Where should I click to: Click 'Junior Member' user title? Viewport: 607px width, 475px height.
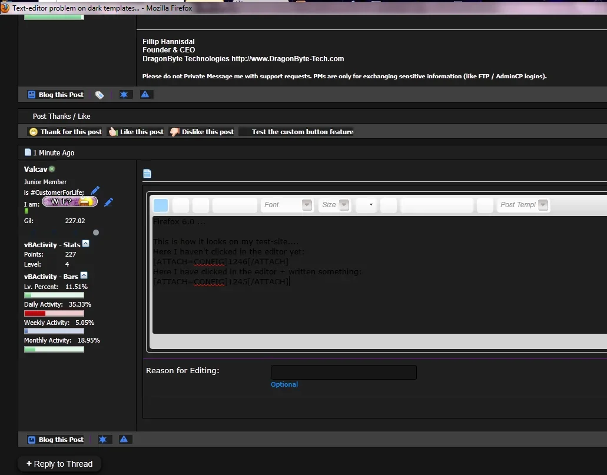(x=45, y=181)
